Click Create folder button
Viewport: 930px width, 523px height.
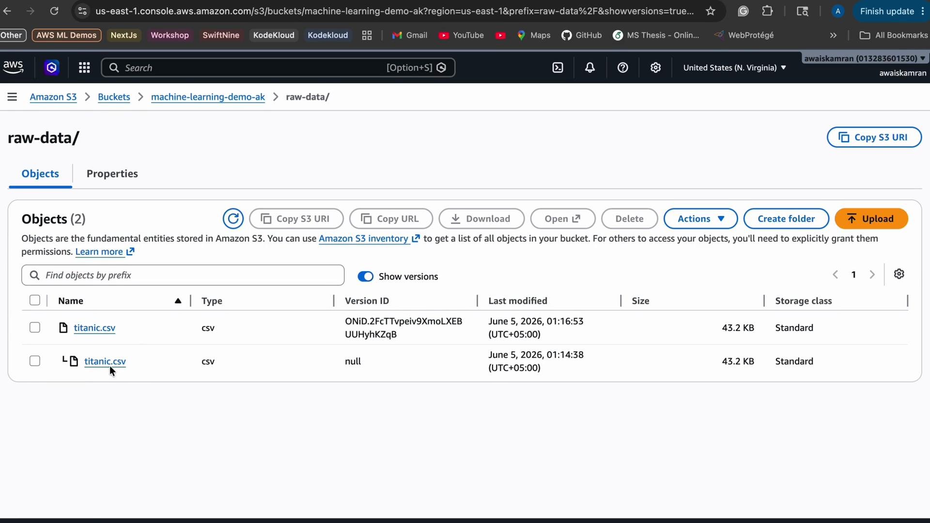point(786,219)
